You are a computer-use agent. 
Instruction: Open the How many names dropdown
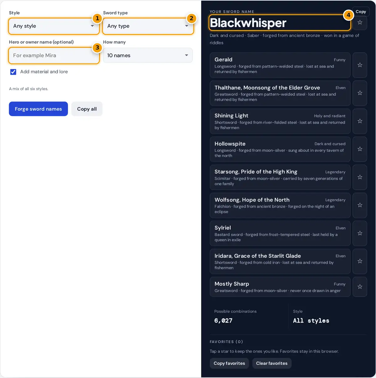pyautogui.click(x=148, y=55)
